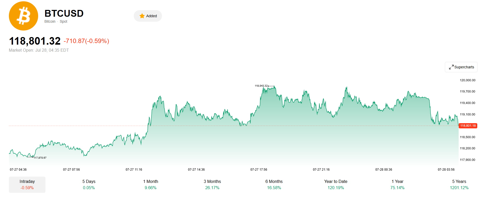
Task: Click the BTCUSD symbol title
Action: point(64,13)
